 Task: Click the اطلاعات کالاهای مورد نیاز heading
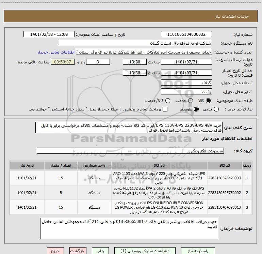tap(227, 139)
